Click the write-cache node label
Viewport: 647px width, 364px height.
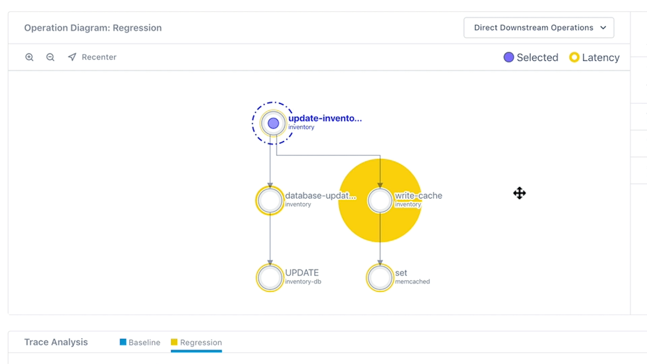418,196
